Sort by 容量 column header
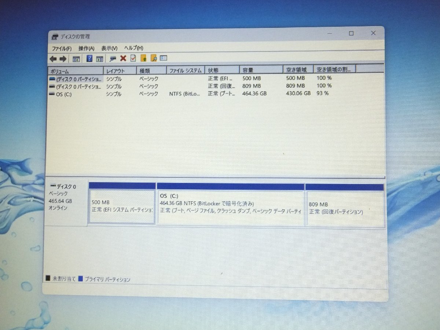 [x=261, y=69]
